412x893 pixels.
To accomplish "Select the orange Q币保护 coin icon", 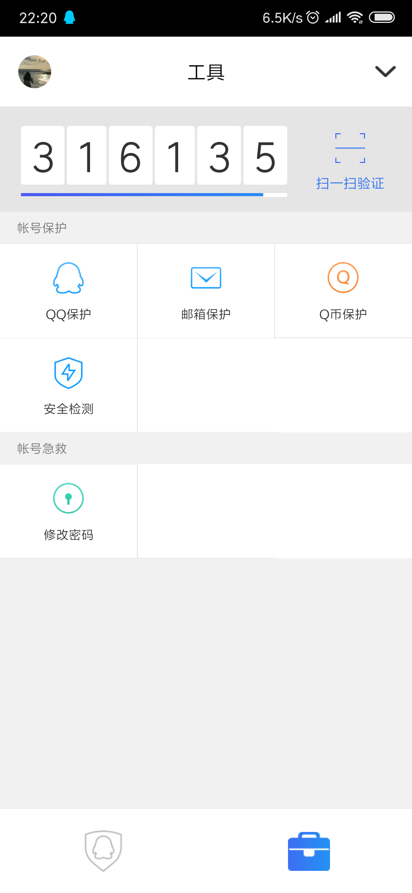I will pos(343,277).
